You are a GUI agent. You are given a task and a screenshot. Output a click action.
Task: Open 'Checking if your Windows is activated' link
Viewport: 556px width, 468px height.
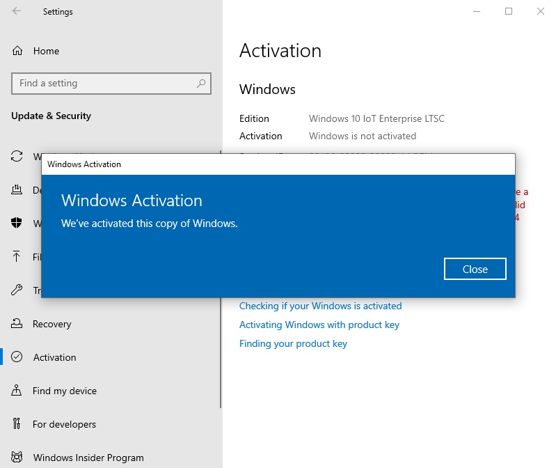click(320, 306)
